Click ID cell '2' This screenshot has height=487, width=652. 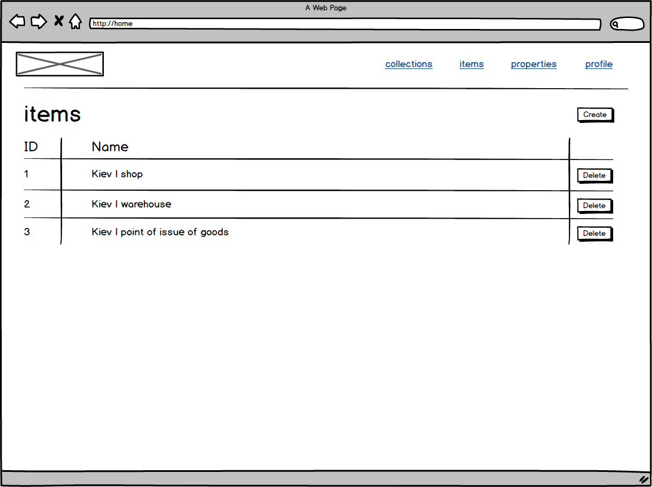27,204
